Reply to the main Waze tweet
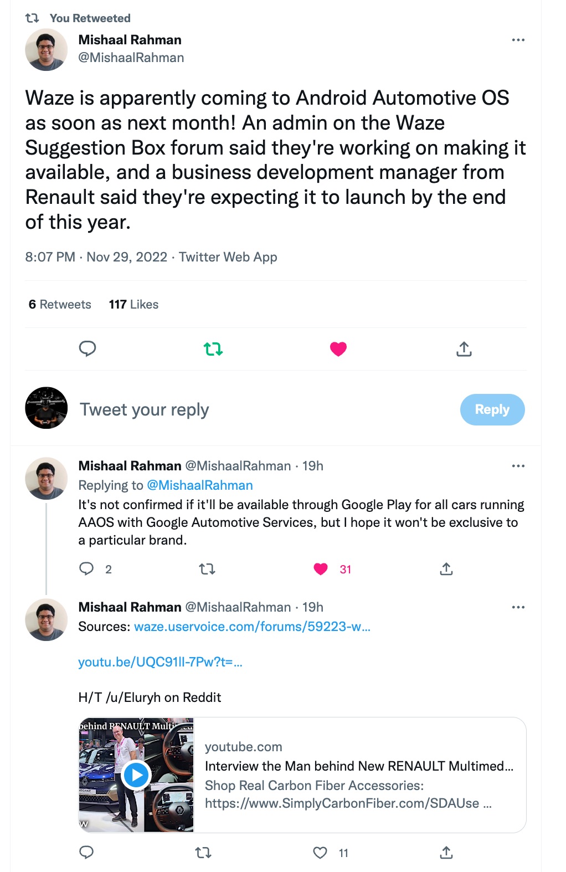566x872 pixels. (88, 348)
